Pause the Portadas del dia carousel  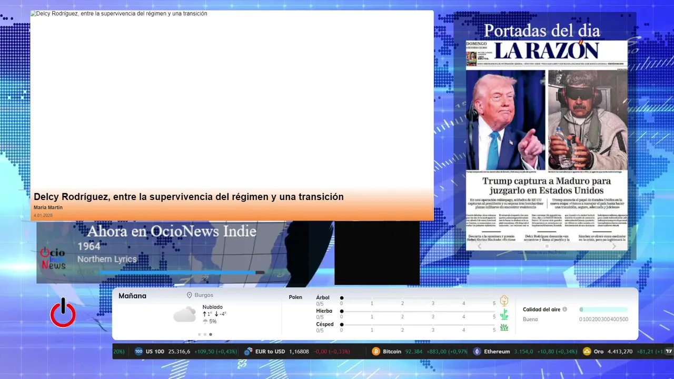tap(547, 246)
